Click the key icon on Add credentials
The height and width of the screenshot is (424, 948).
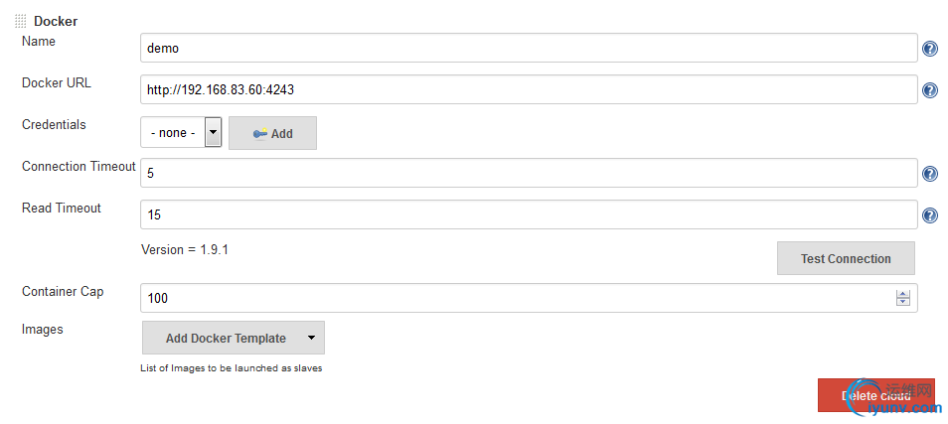[x=260, y=133]
